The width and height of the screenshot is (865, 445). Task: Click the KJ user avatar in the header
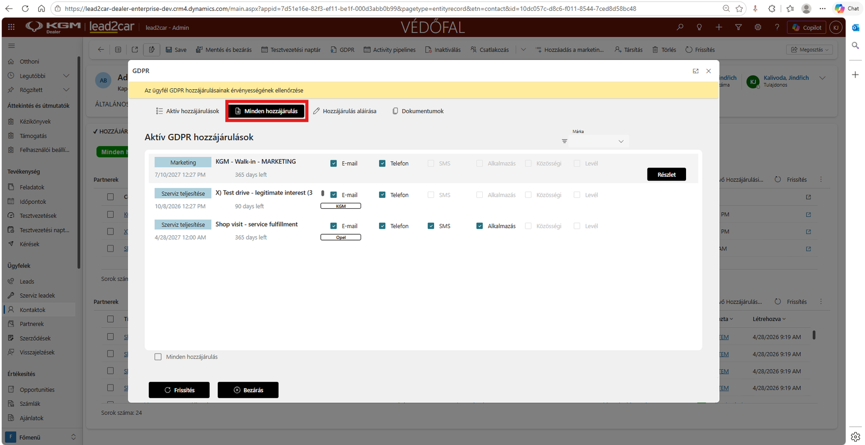(836, 27)
